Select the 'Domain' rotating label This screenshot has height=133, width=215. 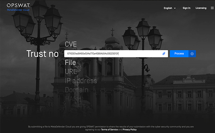pyautogui.click(x=77, y=90)
